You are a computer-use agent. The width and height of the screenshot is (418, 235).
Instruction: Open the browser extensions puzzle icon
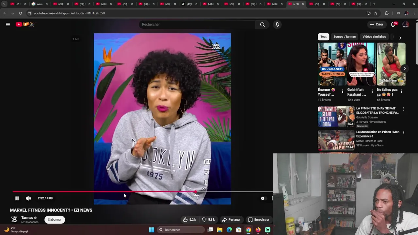pos(387,13)
